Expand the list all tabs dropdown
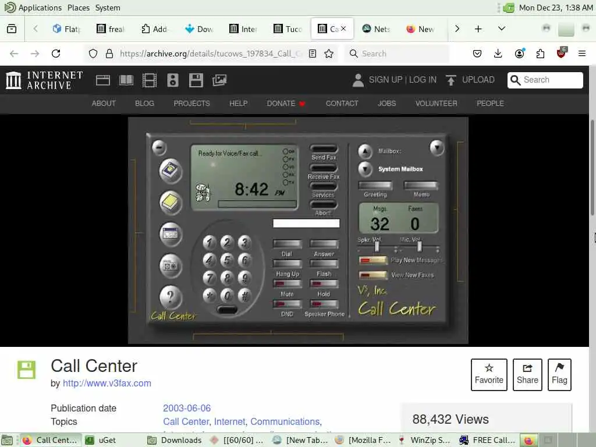This screenshot has width=596, height=447. [x=501, y=29]
